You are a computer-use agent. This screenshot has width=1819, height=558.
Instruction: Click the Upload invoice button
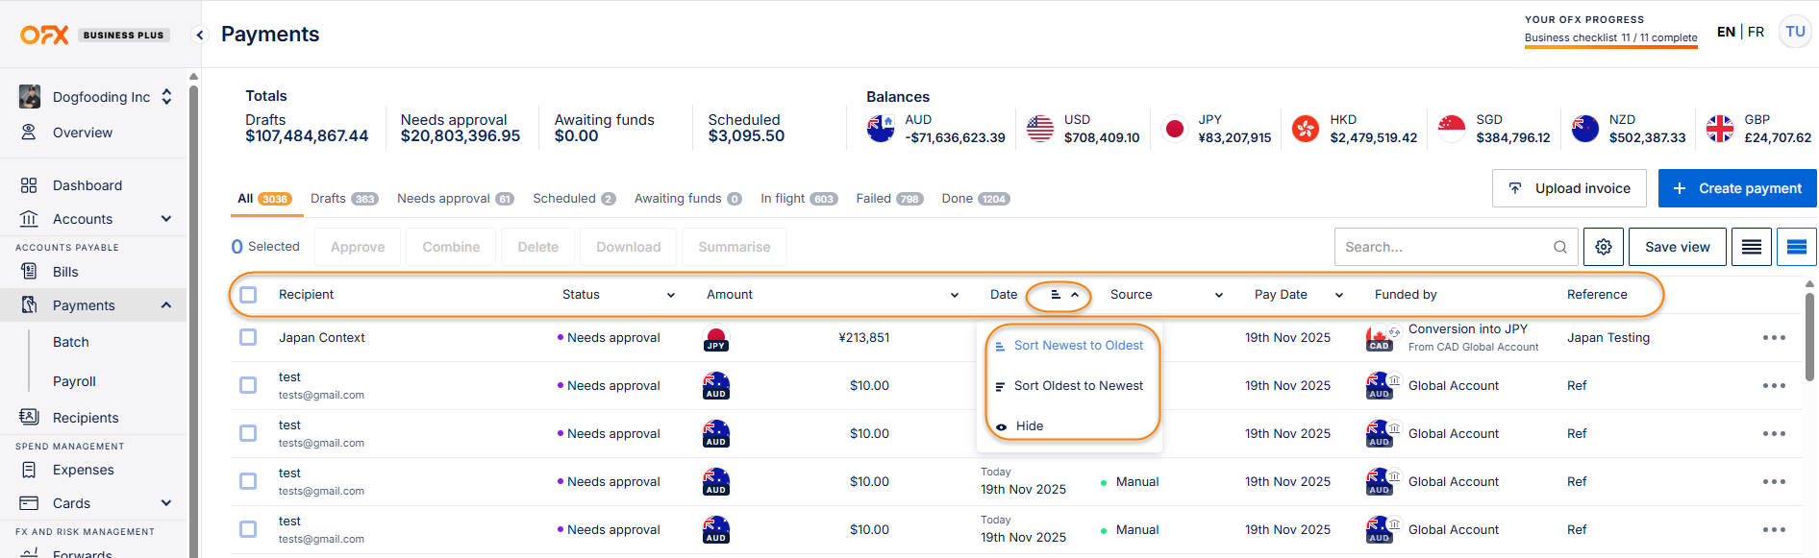pos(1568,188)
